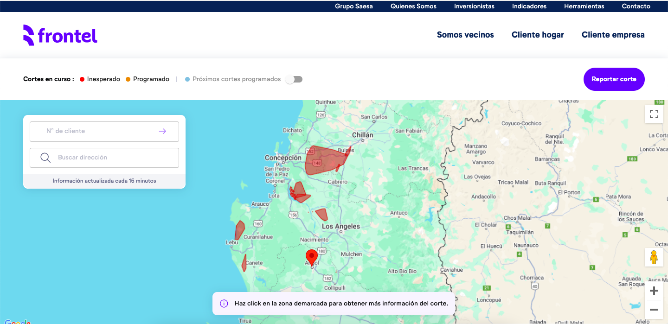Click the Alto Bio Bio map label
The width and height of the screenshot is (668, 324).
click(x=402, y=271)
